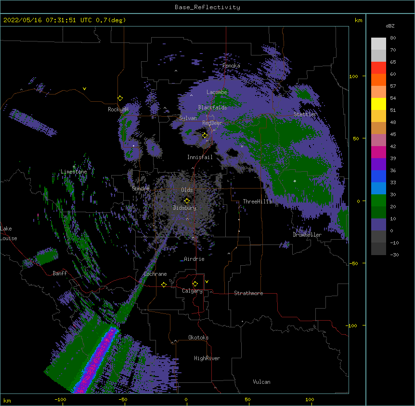
Task: Click the km label at the bottom left
Action: click(7, 400)
